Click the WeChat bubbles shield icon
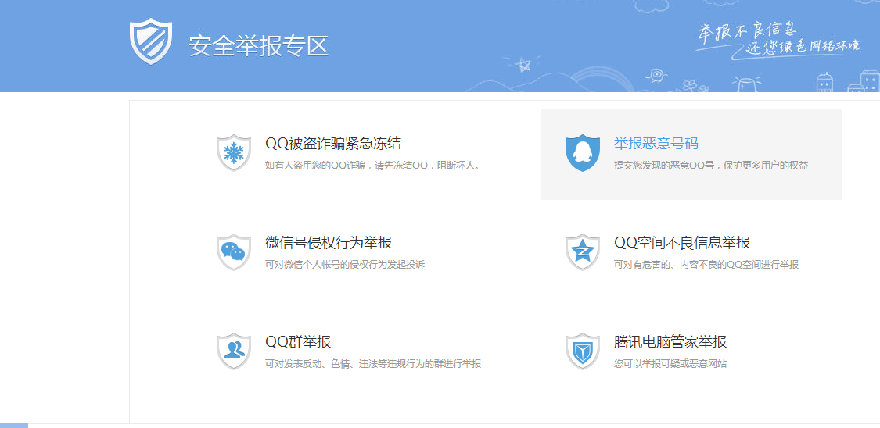 coord(233,252)
